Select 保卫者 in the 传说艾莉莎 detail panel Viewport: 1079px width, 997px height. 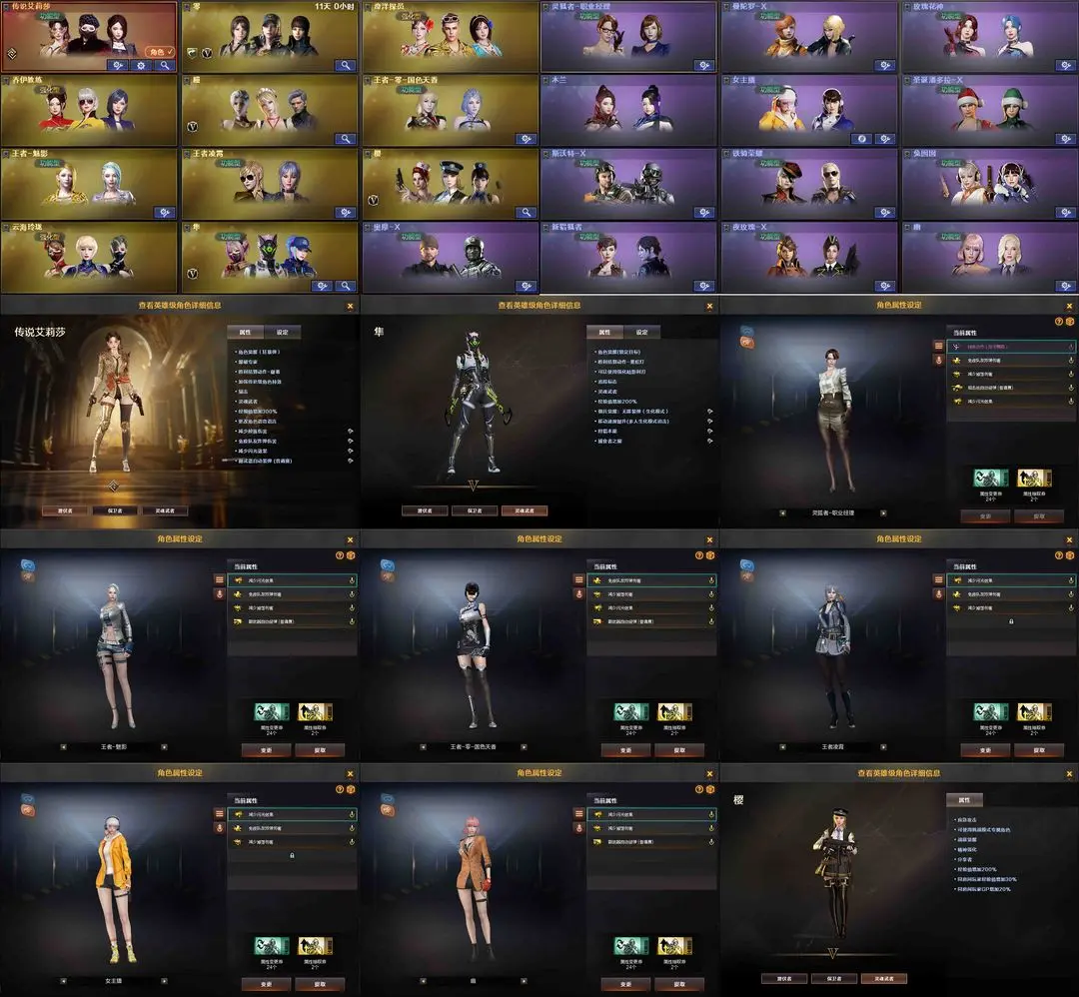[x=115, y=510]
